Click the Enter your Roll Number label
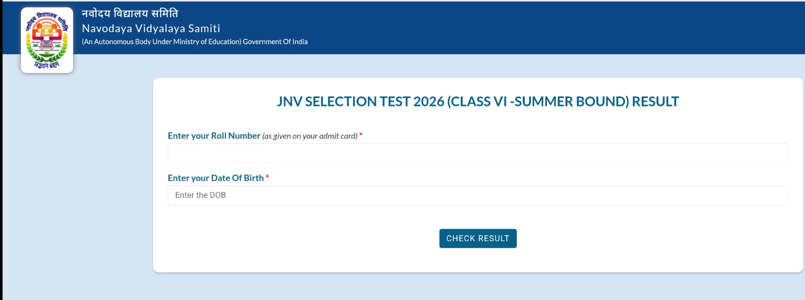The image size is (805, 300). 214,136
